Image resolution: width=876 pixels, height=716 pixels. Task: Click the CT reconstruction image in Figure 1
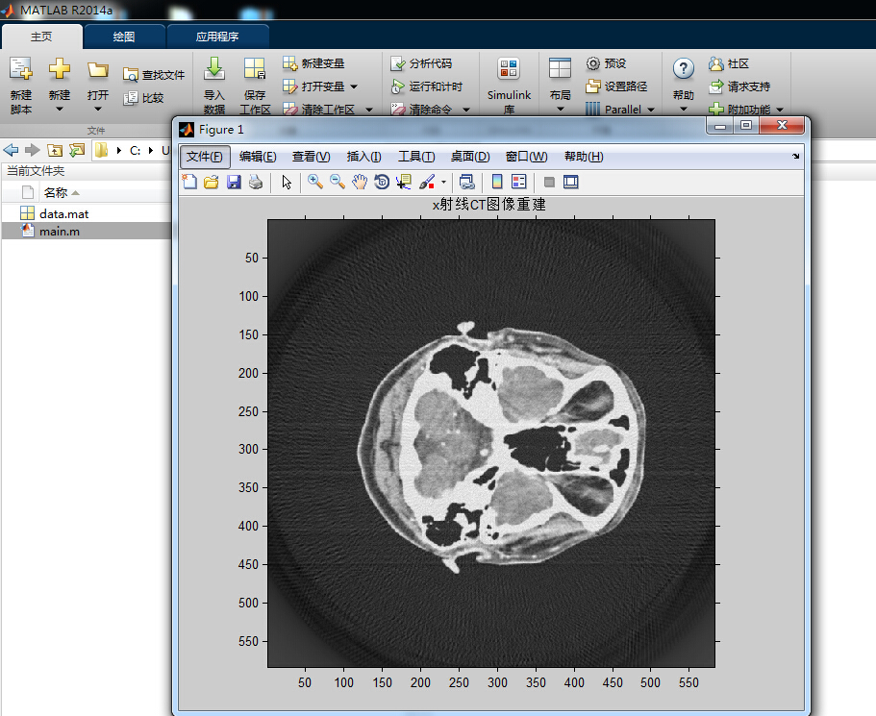tap(491, 443)
